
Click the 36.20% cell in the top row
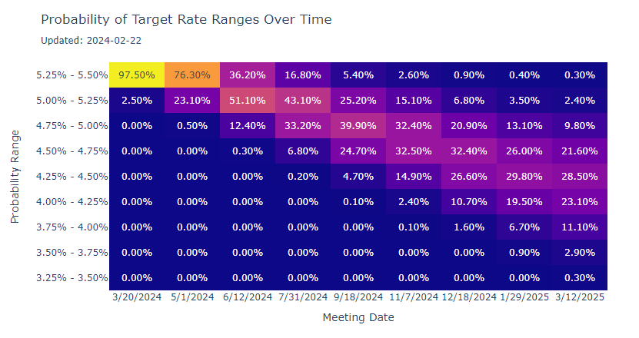pyautogui.click(x=248, y=75)
